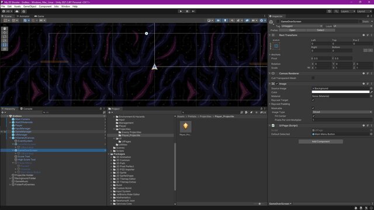Toggle 2D view mode in scene toolbar
The height and width of the screenshot is (210, 374).
click(218, 20)
